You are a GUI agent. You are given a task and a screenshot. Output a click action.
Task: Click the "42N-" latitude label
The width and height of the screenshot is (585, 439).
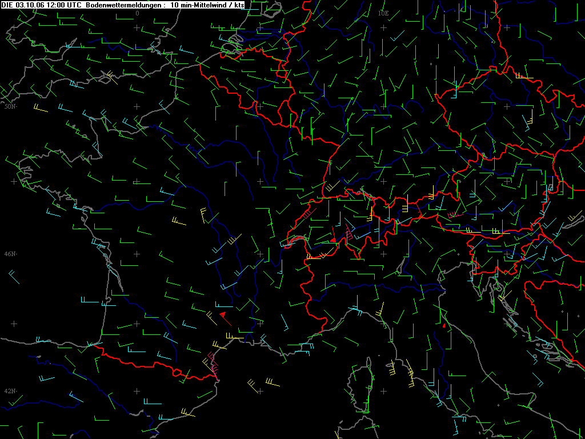[10, 391]
